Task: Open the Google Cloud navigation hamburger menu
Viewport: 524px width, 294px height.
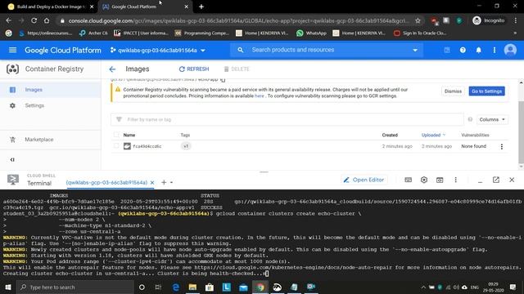Action: pos(13,50)
